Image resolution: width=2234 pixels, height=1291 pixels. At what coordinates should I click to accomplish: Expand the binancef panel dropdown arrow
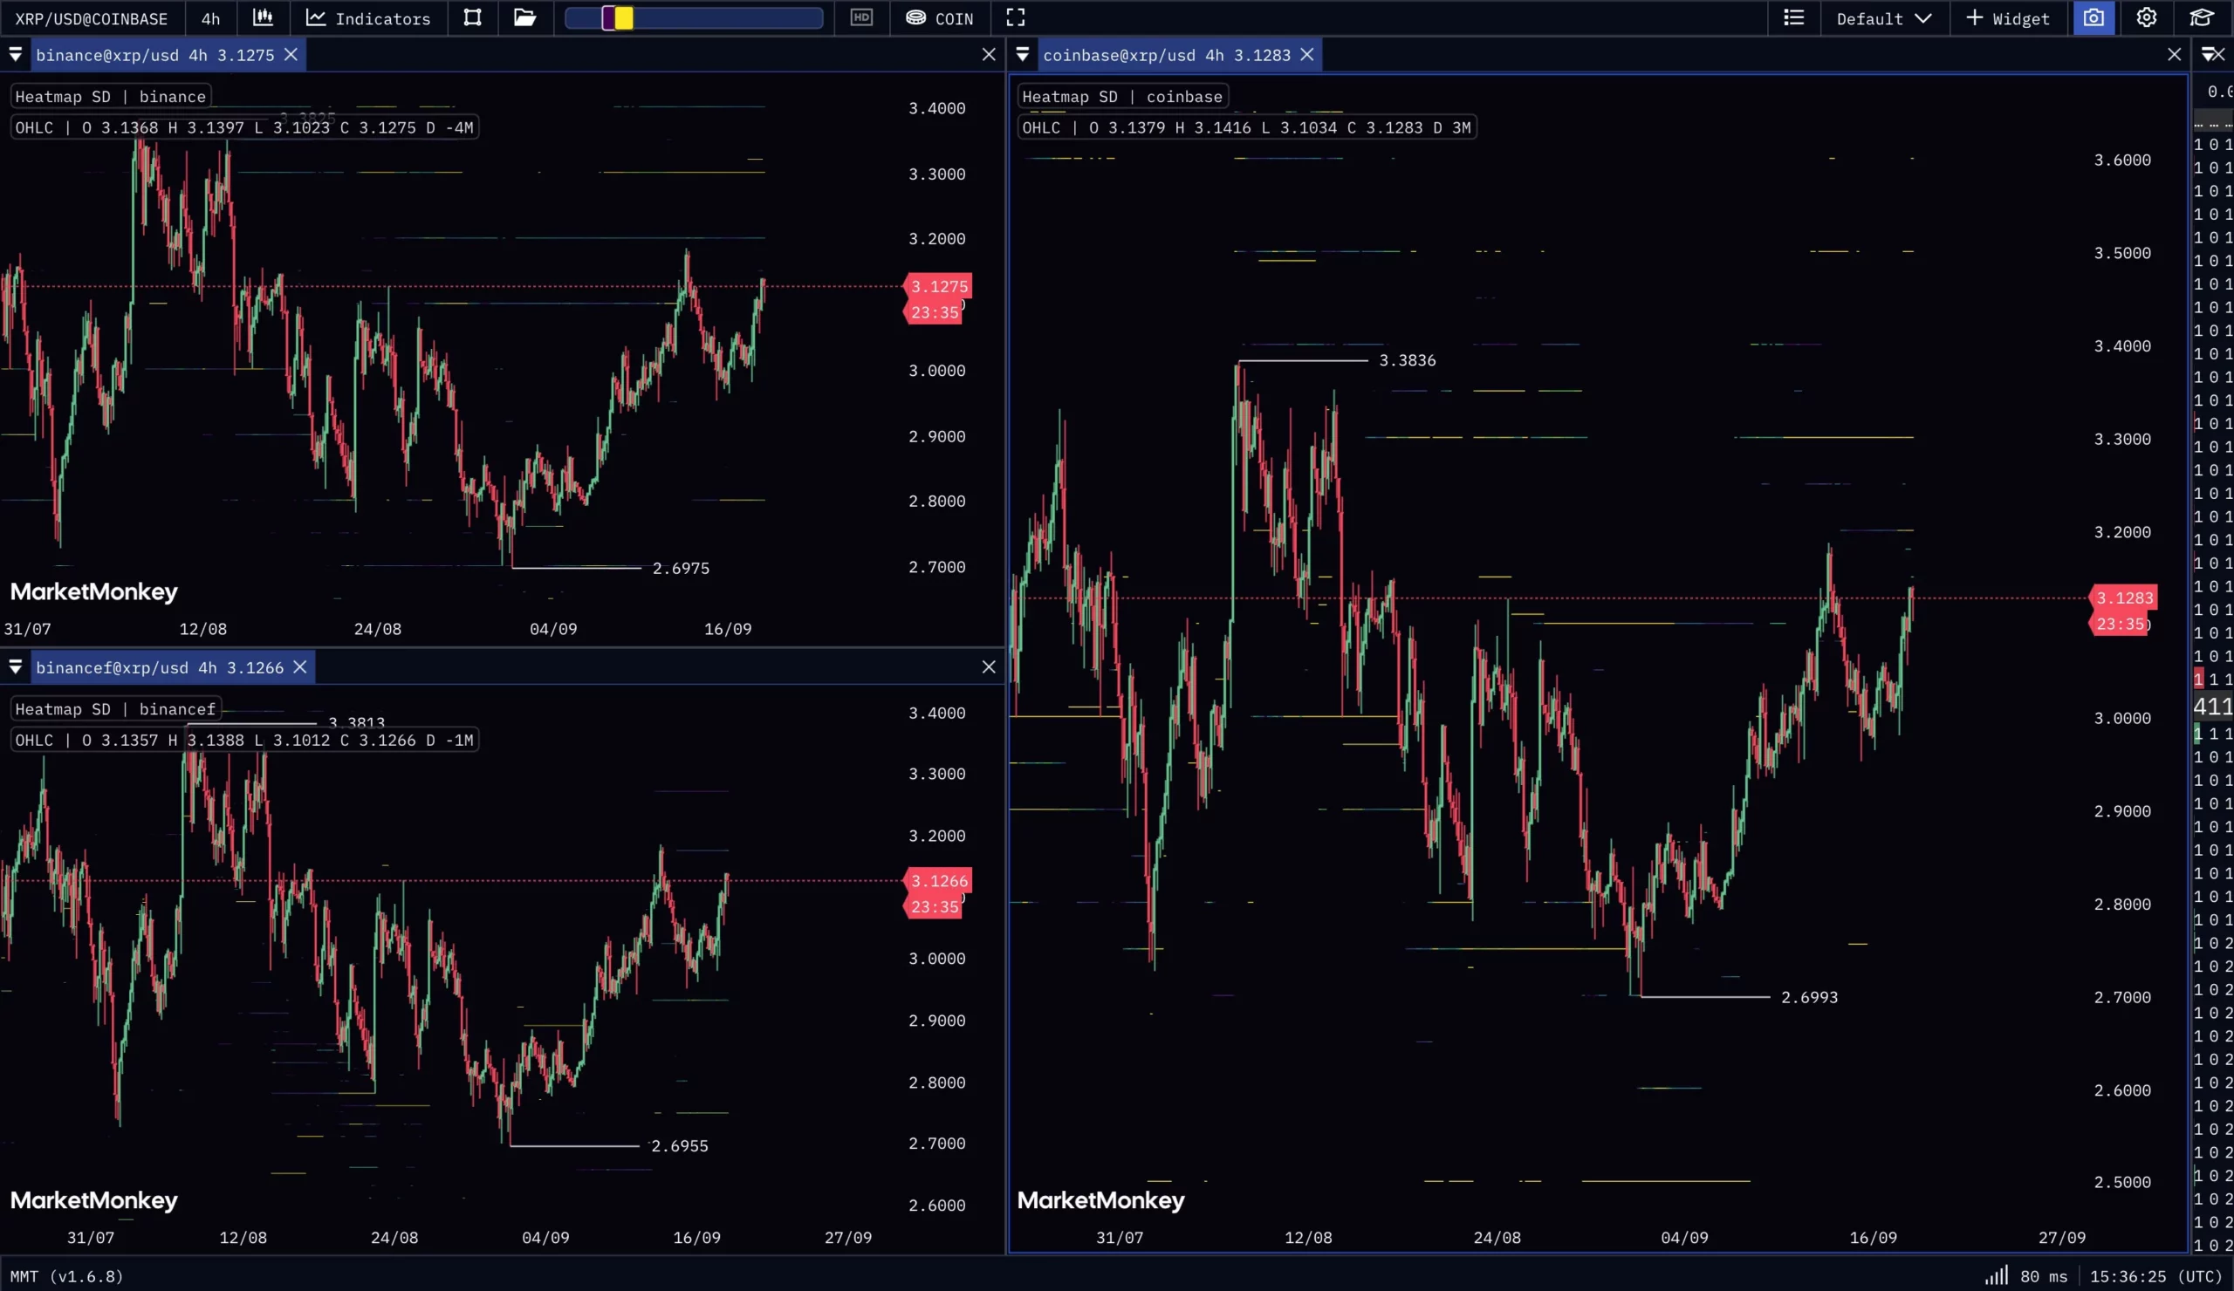[x=15, y=667]
